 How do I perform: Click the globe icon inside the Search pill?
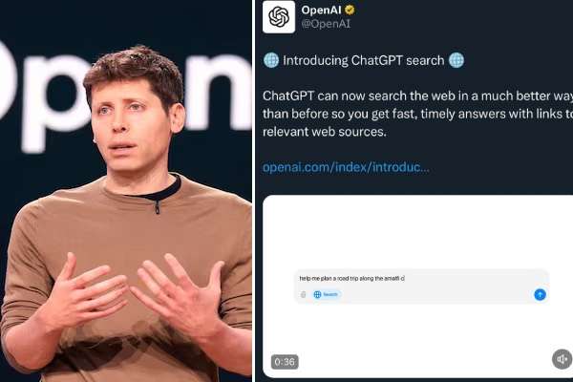point(317,295)
